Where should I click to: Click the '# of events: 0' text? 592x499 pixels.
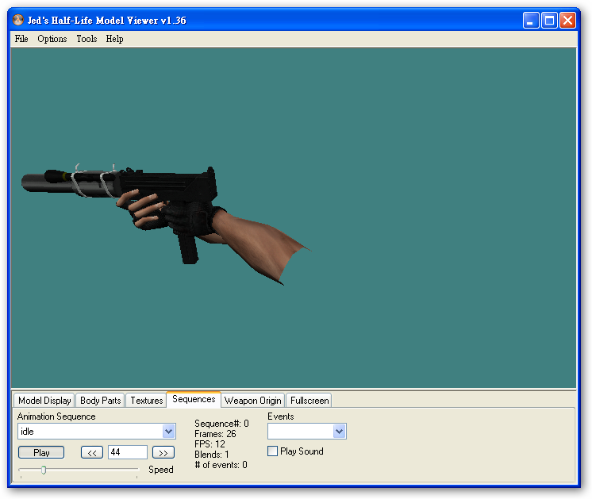click(x=221, y=465)
